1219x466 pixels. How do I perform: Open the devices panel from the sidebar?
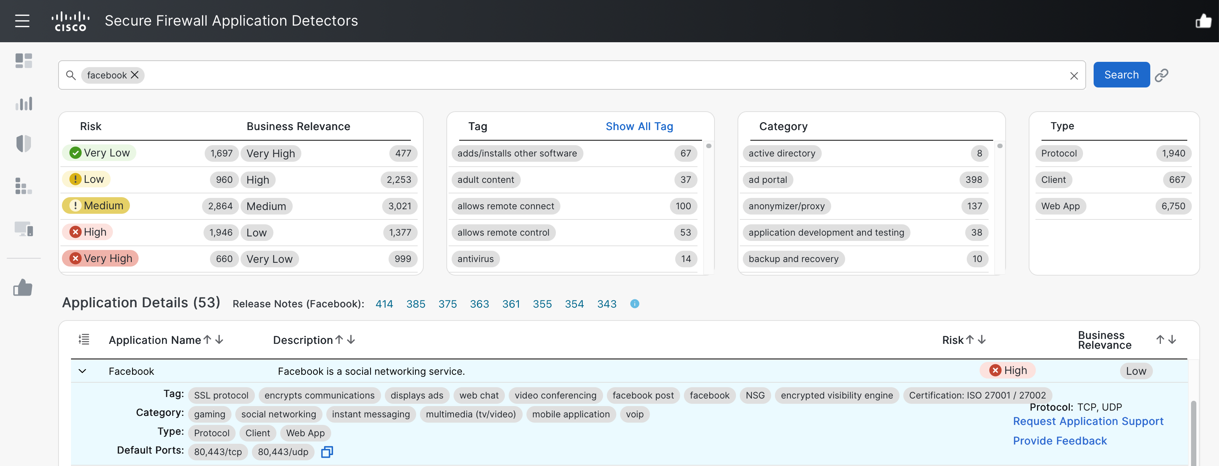(23, 229)
